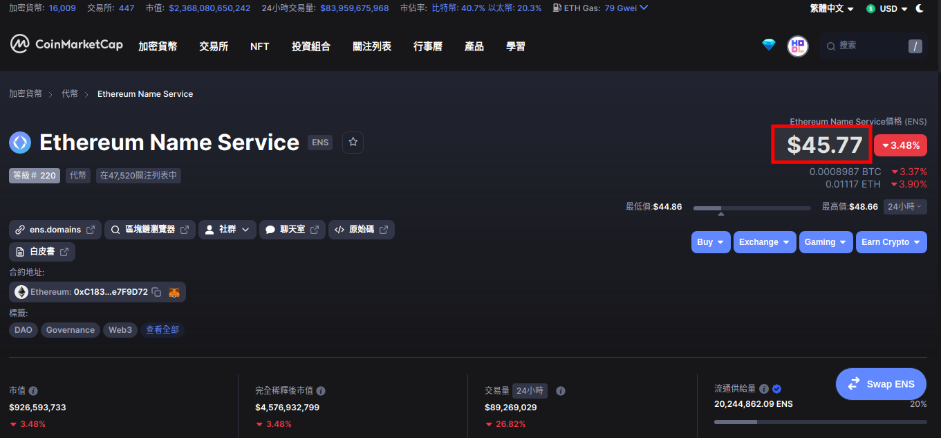
Task: Open the USD currency selector
Action: click(887, 8)
